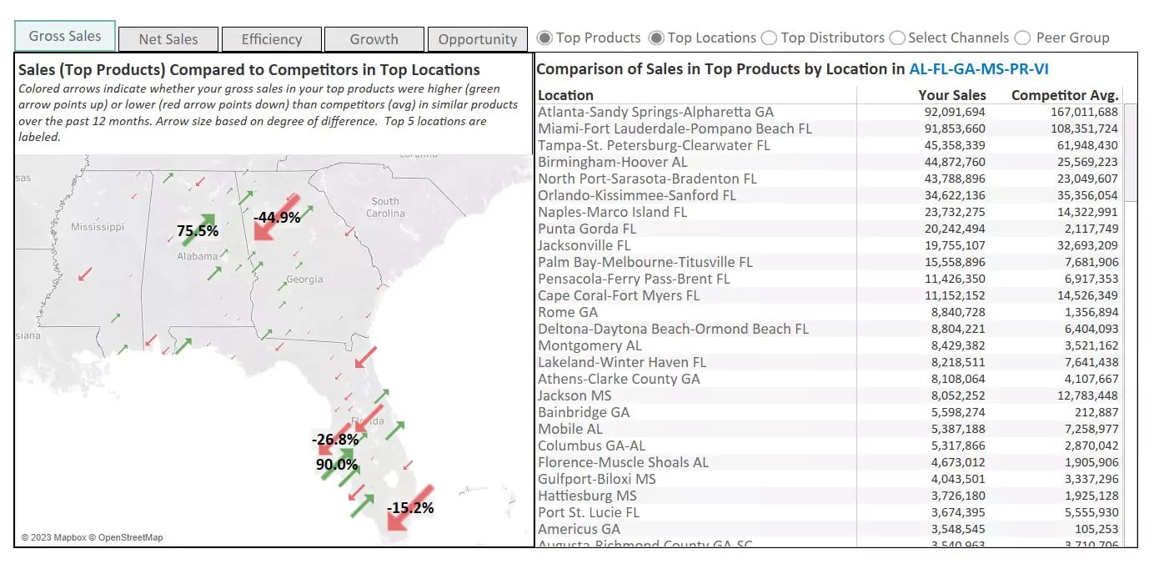Switch to the Efficiency tab
This screenshot has height=564, width=1159.
(271, 39)
